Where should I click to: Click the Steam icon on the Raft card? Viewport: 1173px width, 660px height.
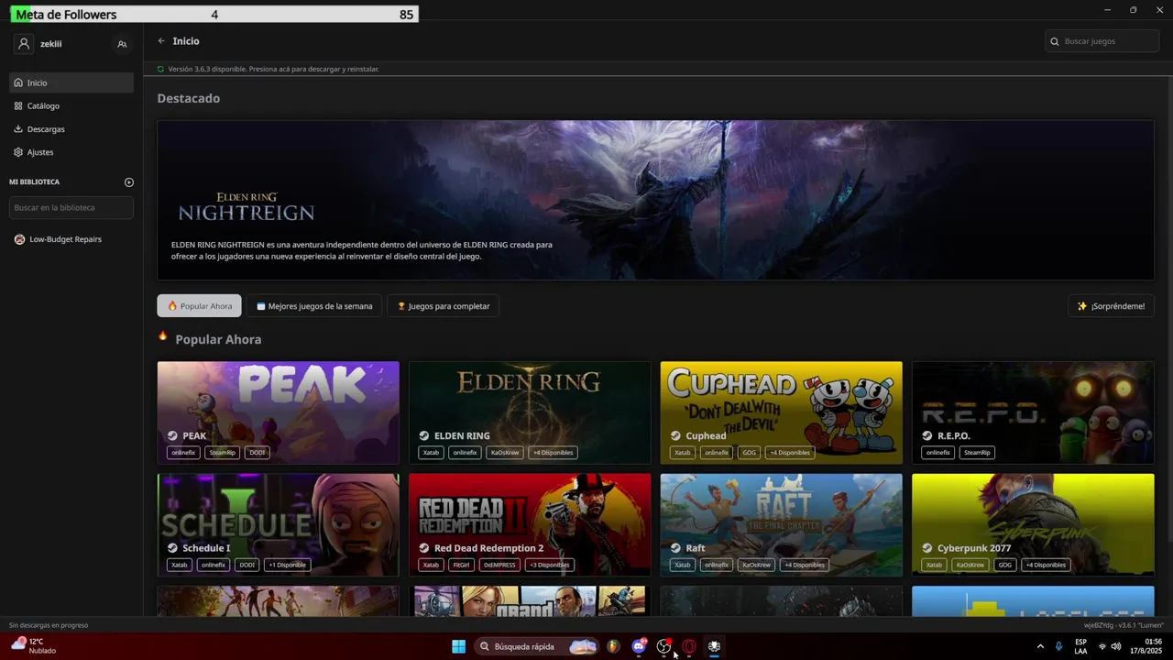[x=675, y=548]
